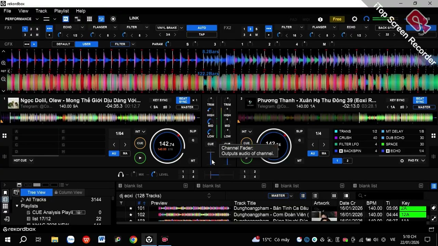
Task: Zoom in the waveform with magnifier plus
Action: 3,63
